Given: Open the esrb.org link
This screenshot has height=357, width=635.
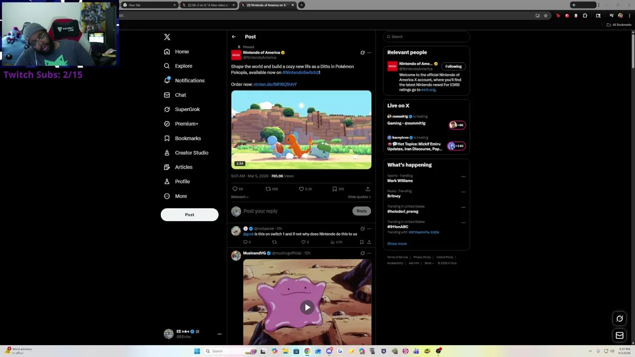Looking at the screenshot, I should 428,90.
